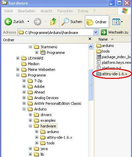Click the grey forward arrow button
This screenshot has height=157, width=132.
pyautogui.click(x=37, y=22)
